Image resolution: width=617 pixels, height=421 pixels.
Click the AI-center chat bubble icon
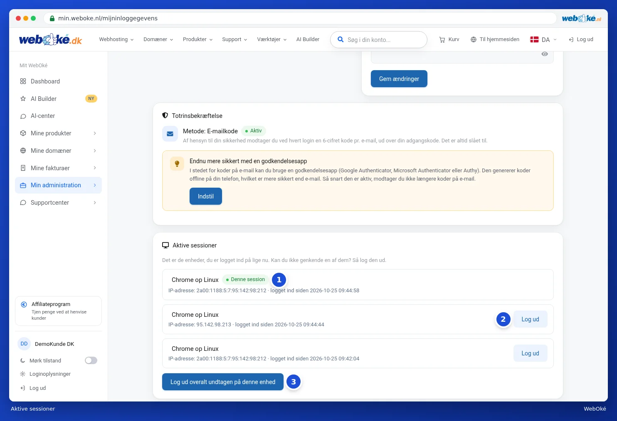[x=23, y=116]
